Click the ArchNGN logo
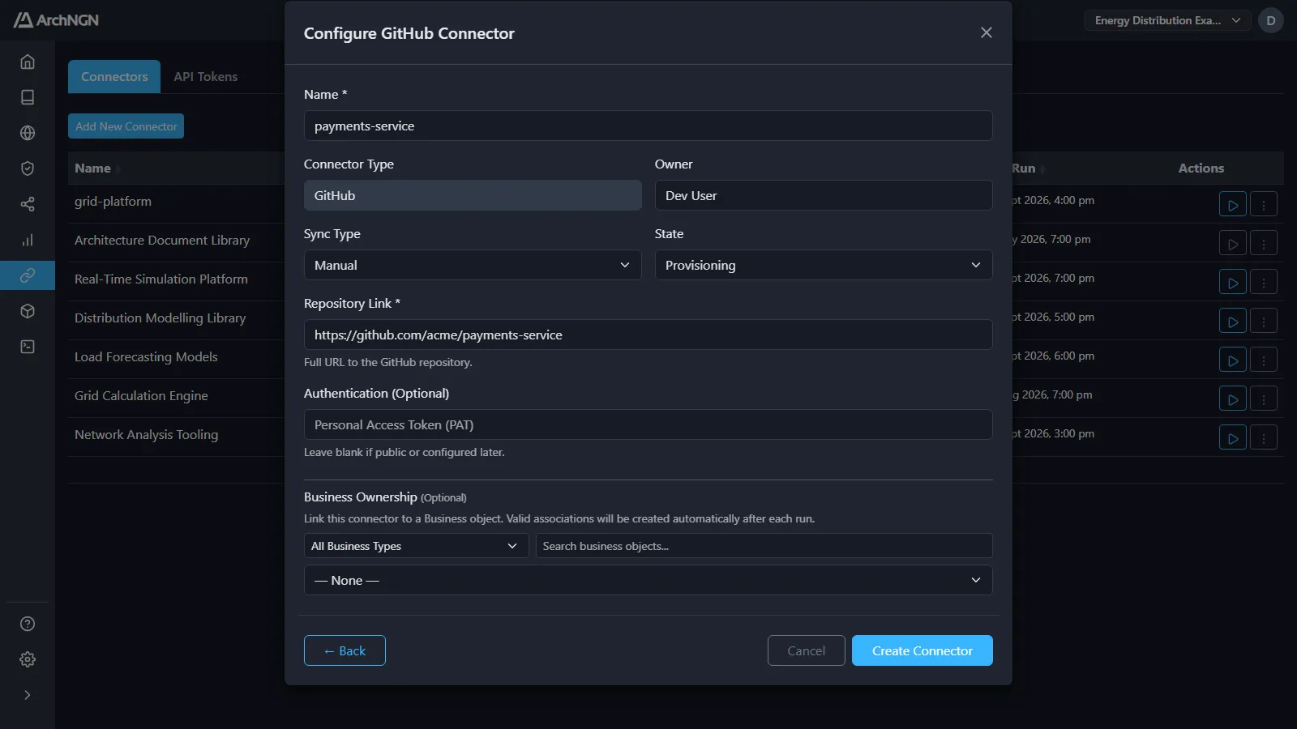This screenshot has width=1297, height=729. pos(56,19)
